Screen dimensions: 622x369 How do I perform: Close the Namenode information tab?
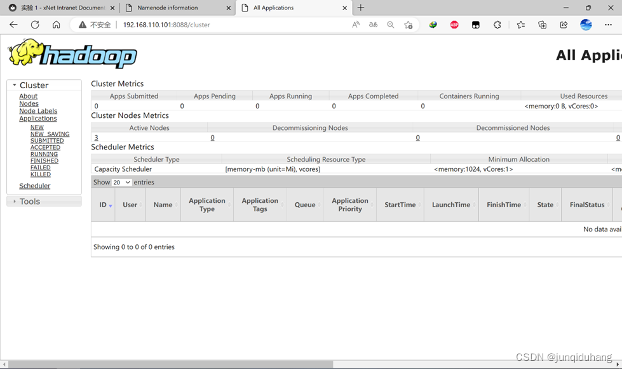(229, 8)
